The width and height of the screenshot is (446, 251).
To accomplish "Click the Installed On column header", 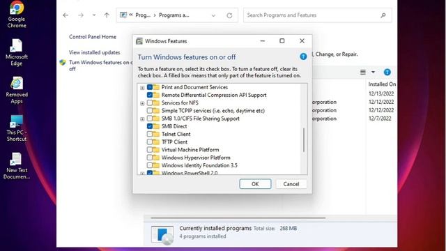I will [x=382, y=84].
